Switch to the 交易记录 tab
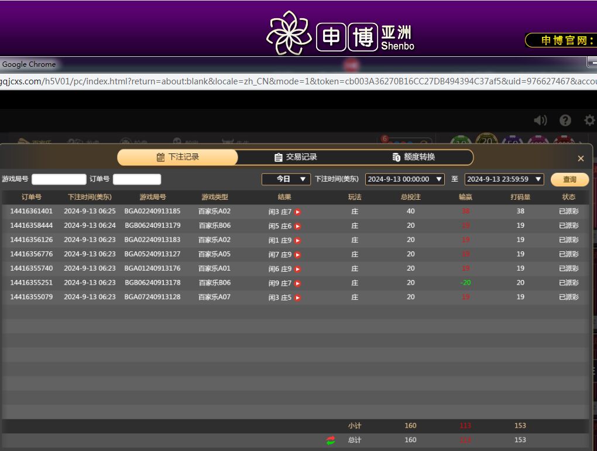Image resolution: width=597 pixels, height=451 pixels. tap(296, 157)
